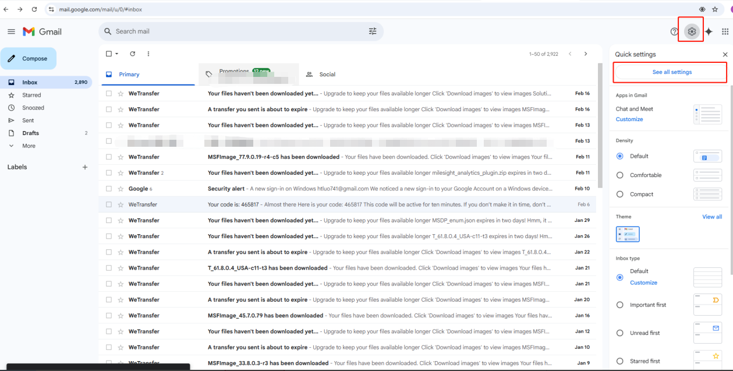Open the Support help icon

[674, 31]
